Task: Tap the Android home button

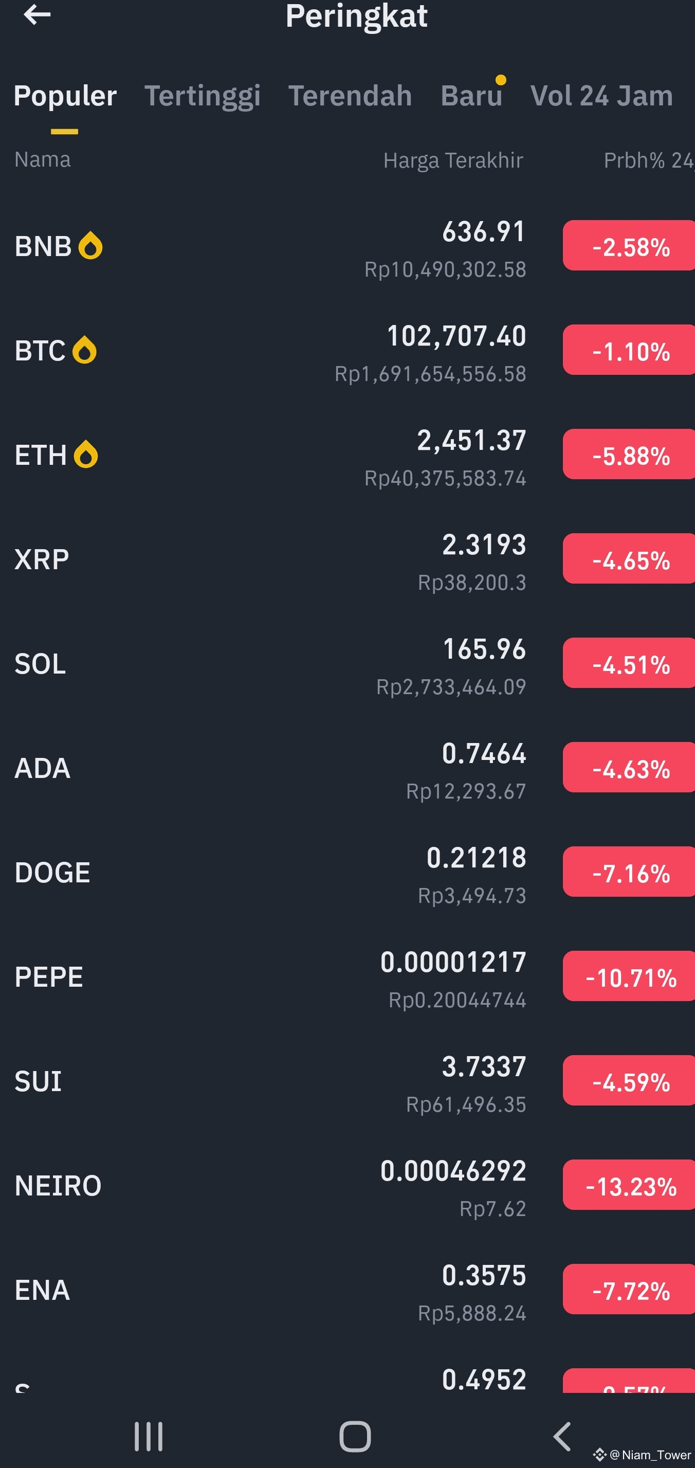Action: [355, 1436]
